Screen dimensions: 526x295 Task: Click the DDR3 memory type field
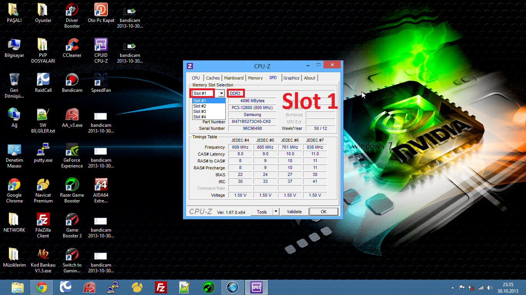(235, 93)
